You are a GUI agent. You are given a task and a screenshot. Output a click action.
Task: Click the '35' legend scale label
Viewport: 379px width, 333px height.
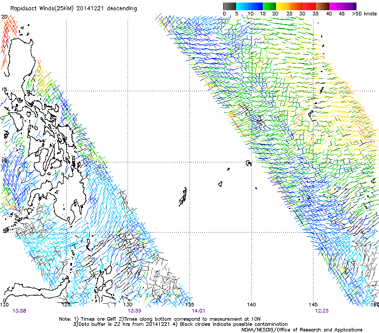[315, 14]
